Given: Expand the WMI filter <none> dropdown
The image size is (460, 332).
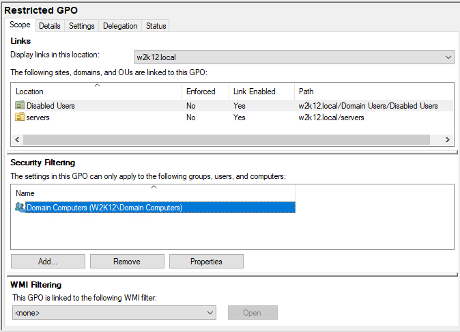Looking at the screenshot, I should (114, 313).
